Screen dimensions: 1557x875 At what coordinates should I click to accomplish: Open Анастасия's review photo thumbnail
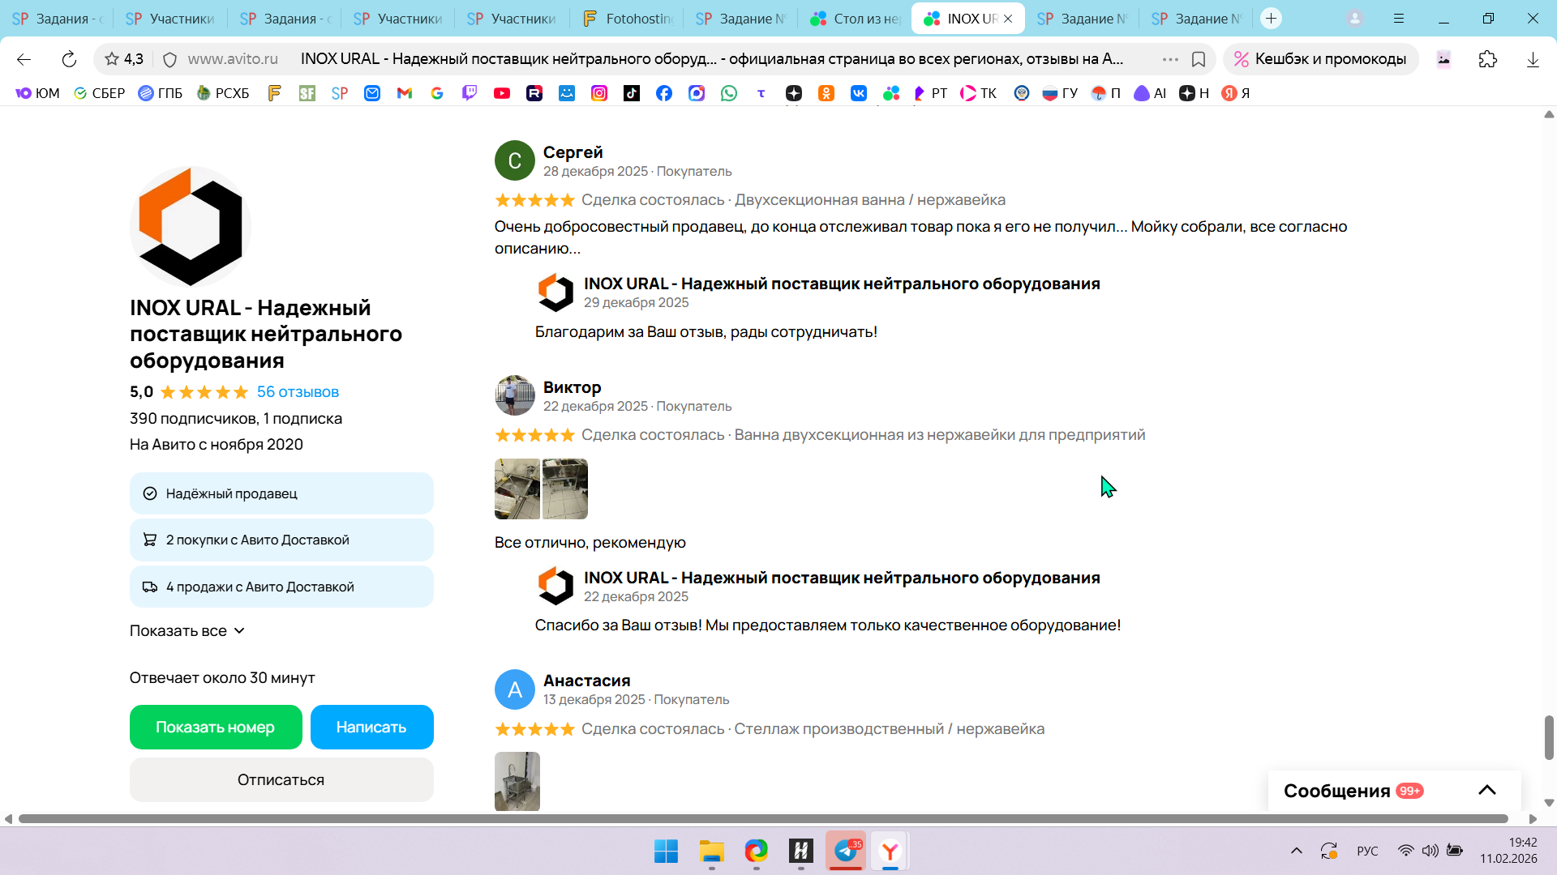coord(517,781)
